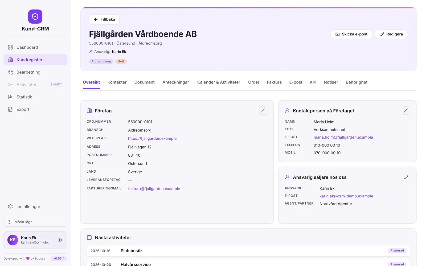Open the Faktura tab
The height and width of the screenshot is (266, 426).
(x=274, y=82)
